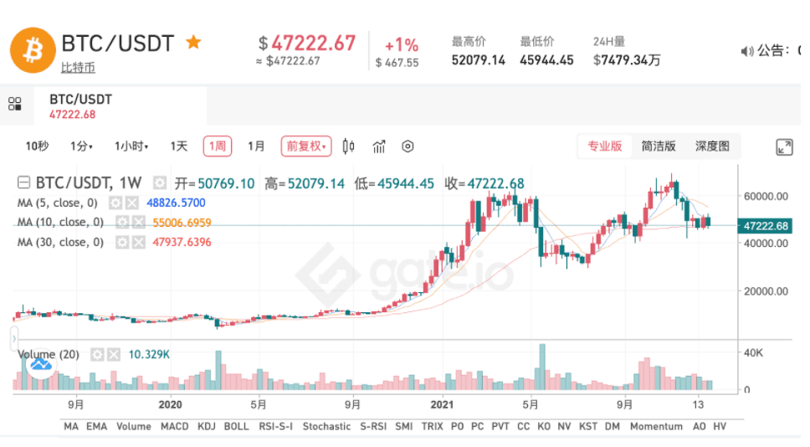The height and width of the screenshot is (447, 810).
Task: Switch to 专业版 chart mode
Action: pos(604,146)
